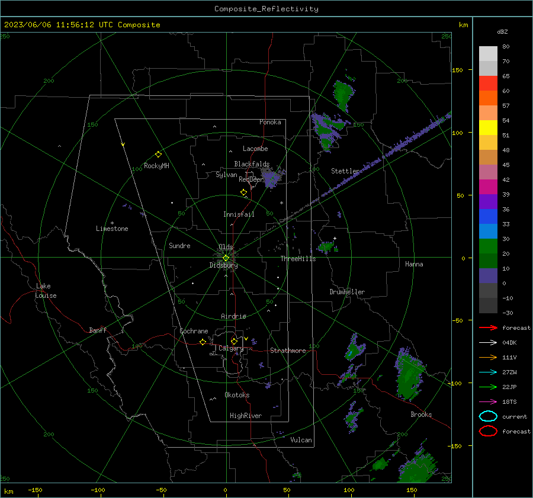Click the ThreeHills label
The height and width of the screenshot is (498, 533).
pyautogui.click(x=298, y=259)
